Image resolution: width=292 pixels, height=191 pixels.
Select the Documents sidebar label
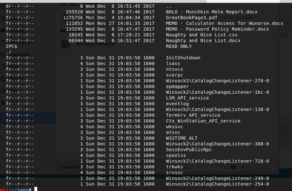[19, 43]
